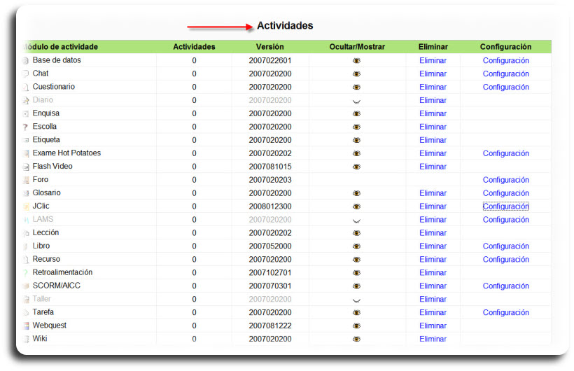
Task: Click the Wiki module icon
Action: click(x=26, y=339)
